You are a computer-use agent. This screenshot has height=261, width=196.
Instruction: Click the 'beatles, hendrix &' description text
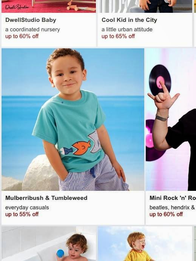(x=172, y=207)
